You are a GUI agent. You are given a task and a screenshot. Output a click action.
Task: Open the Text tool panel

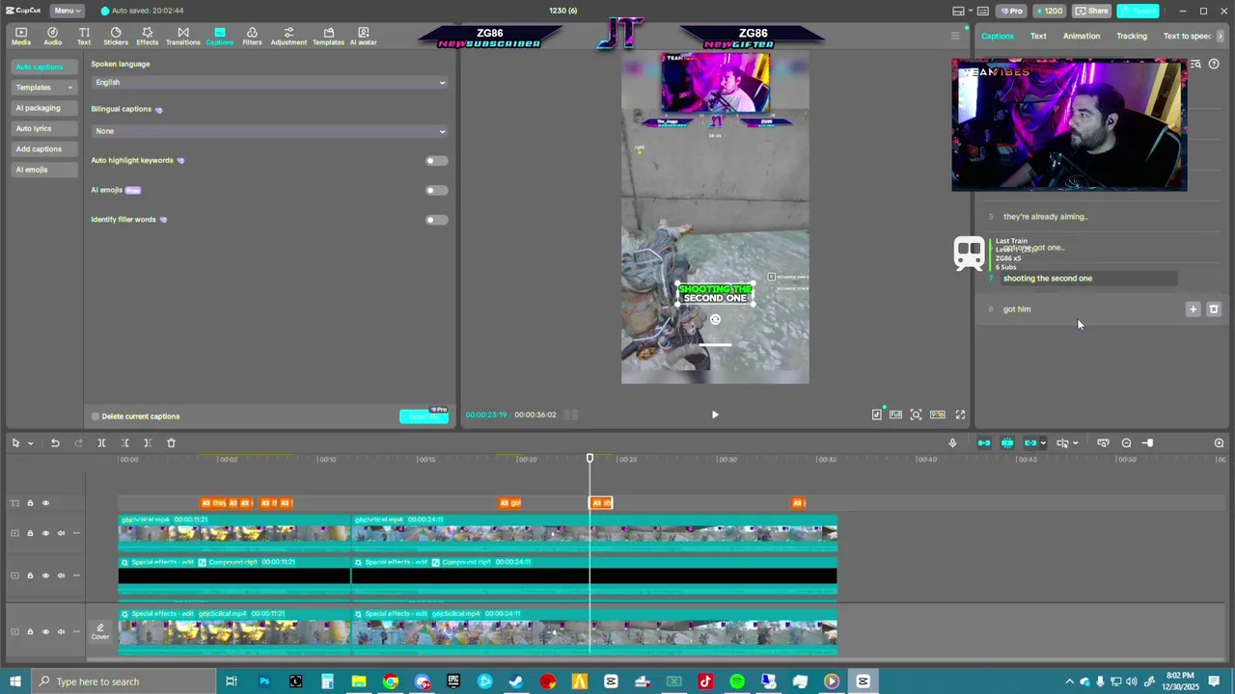point(84,36)
